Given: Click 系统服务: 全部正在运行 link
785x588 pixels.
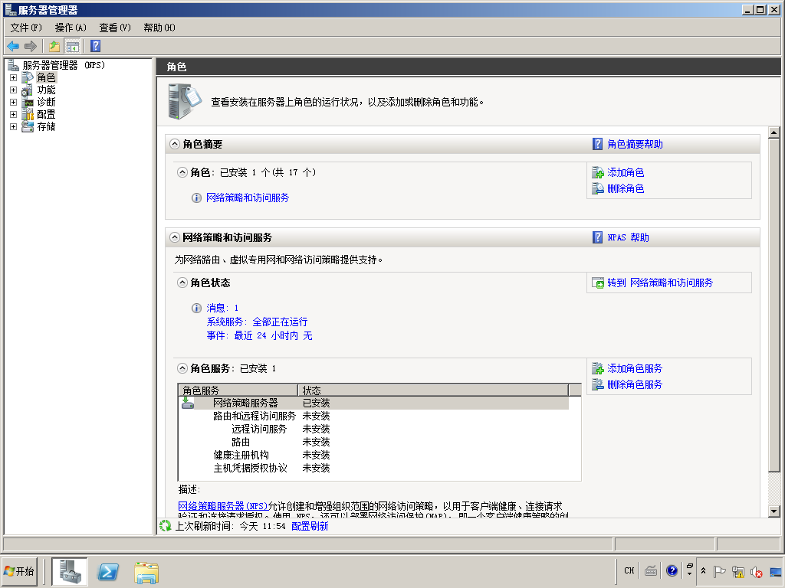Looking at the screenshot, I should pyautogui.click(x=257, y=322).
